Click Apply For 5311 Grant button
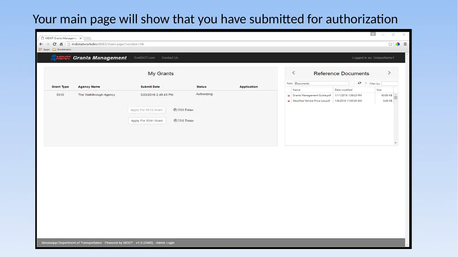The height and width of the screenshot is (257, 458). (x=147, y=121)
